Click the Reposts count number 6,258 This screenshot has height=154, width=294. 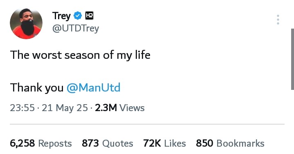[22, 143]
